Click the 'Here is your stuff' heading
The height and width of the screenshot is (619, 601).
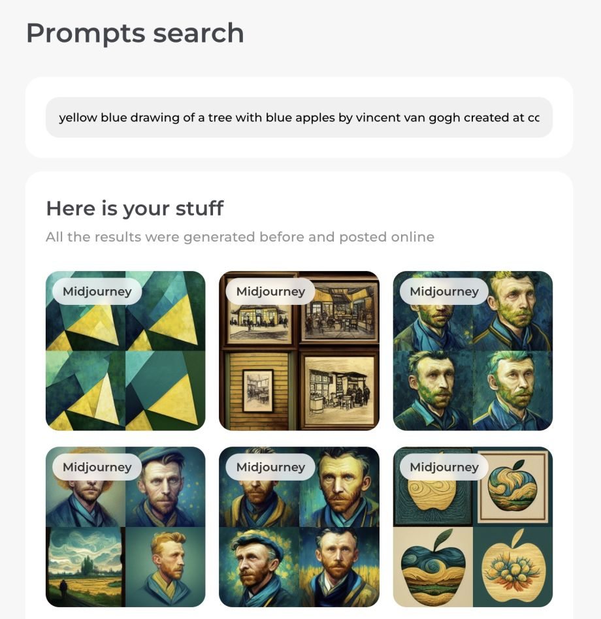[135, 208]
